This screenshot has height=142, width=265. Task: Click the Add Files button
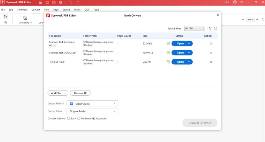(x=55, y=93)
